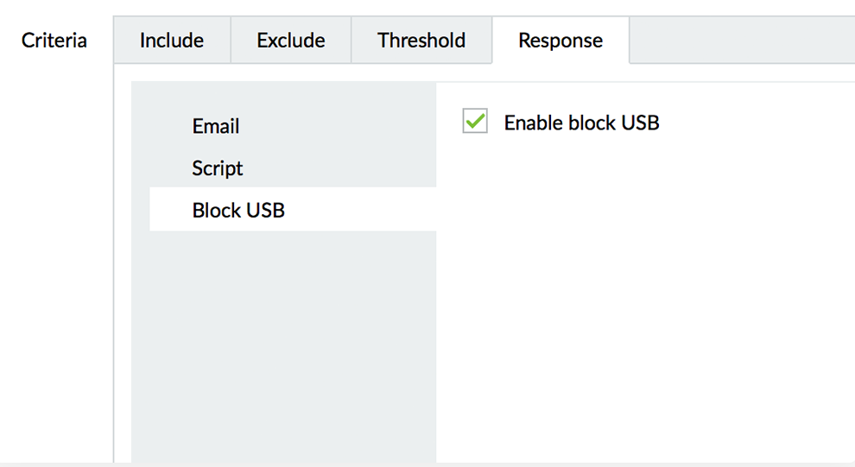Select Email response option
The width and height of the screenshot is (855, 467).
coord(216,127)
